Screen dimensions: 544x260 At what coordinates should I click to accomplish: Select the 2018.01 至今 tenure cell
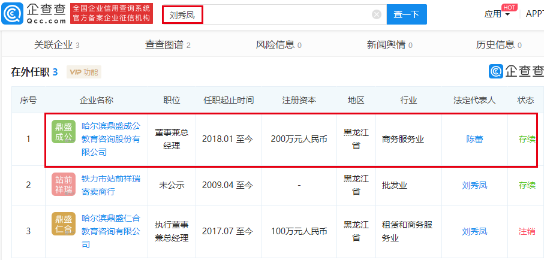227,139
